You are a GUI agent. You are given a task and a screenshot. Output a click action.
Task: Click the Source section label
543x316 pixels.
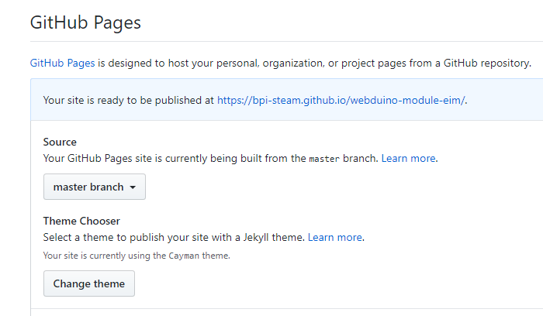60,142
